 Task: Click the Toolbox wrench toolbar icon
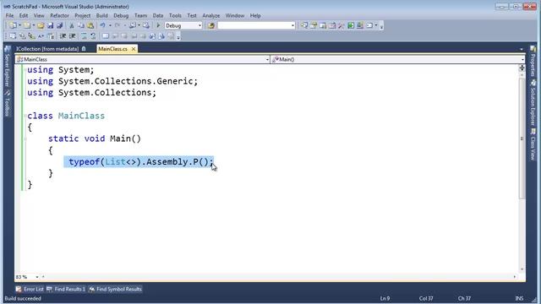[342, 25]
